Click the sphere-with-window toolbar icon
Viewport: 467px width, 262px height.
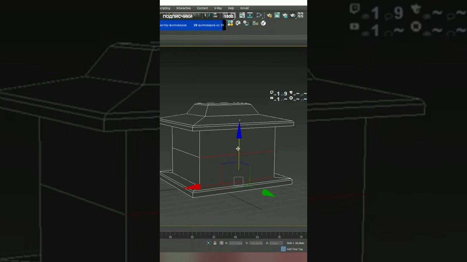[246, 23]
